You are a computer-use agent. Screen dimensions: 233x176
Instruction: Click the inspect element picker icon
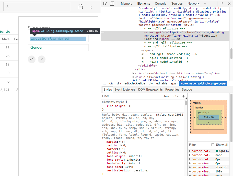(105, 4)
